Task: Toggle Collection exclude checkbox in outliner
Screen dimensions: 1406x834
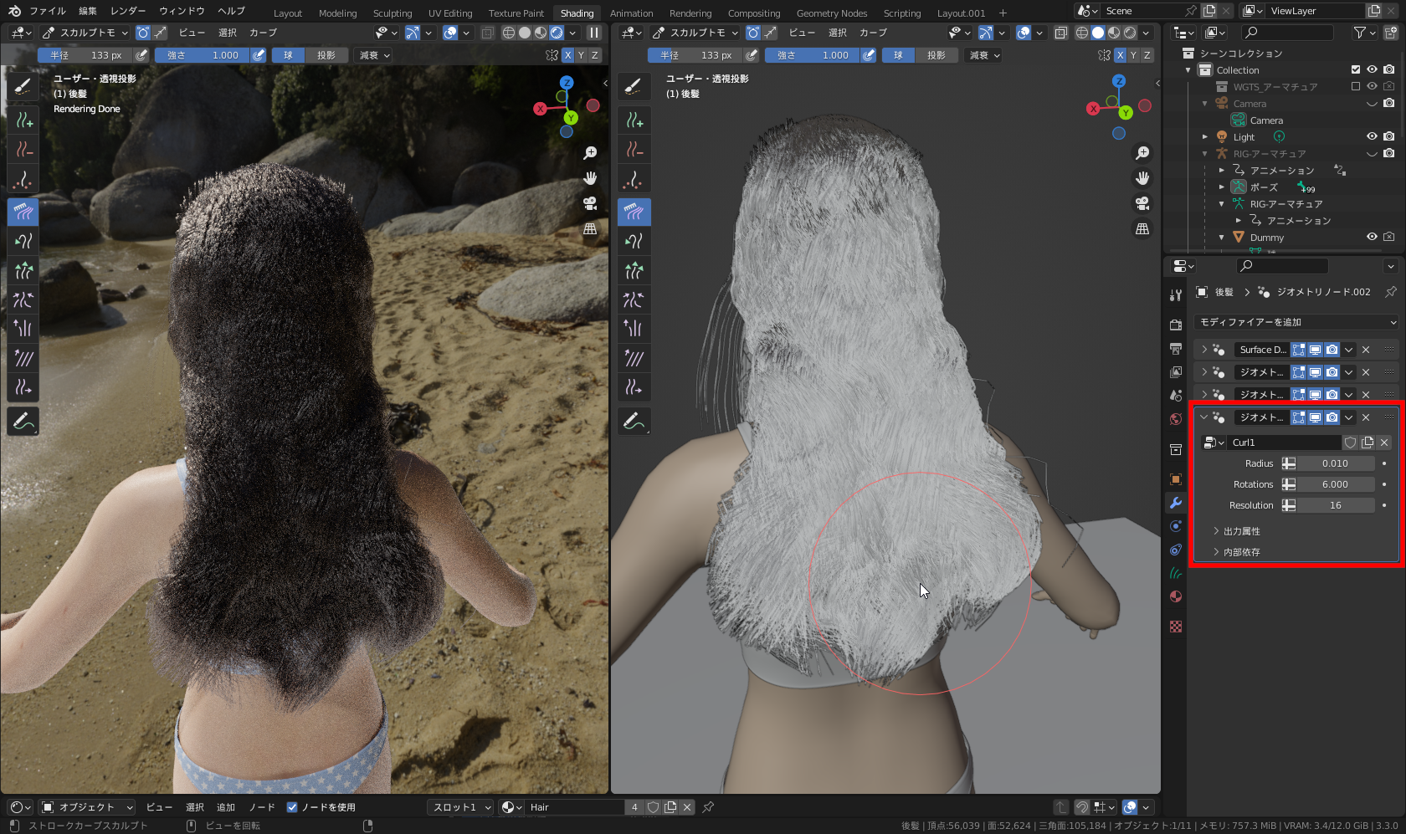Action: [x=1356, y=69]
